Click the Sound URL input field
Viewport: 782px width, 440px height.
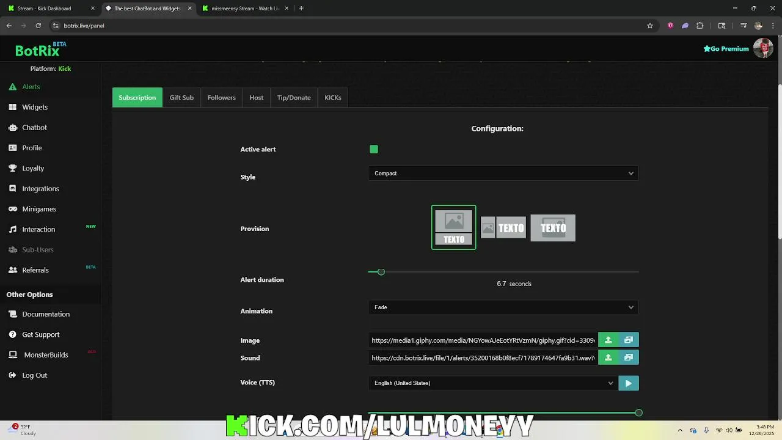click(483, 358)
